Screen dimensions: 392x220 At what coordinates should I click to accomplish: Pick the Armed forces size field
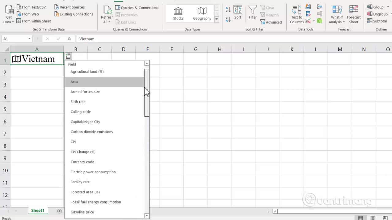[104, 92]
